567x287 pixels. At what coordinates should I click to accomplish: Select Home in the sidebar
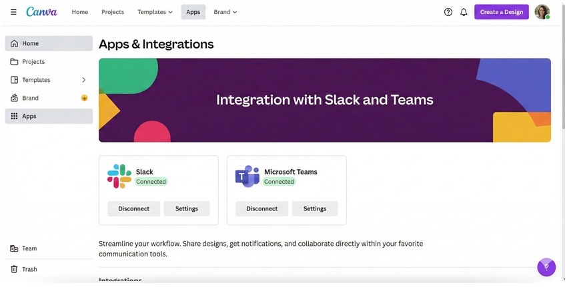pos(49,43)
